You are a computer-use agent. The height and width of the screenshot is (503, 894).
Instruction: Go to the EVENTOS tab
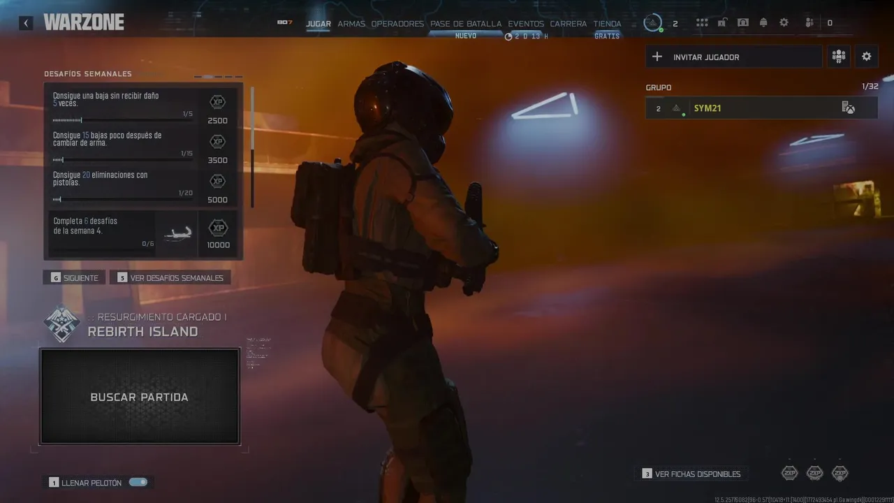[526, 24]
